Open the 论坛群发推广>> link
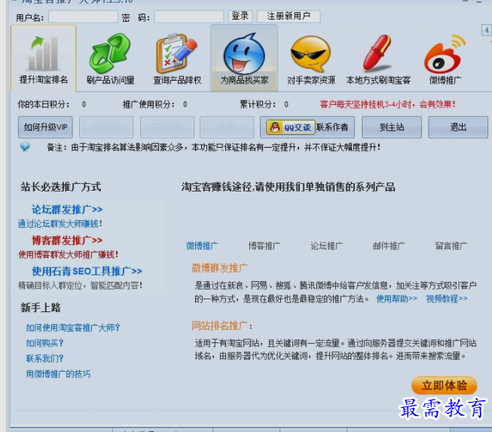Screen dimensions: 492x432 (67, 210)
